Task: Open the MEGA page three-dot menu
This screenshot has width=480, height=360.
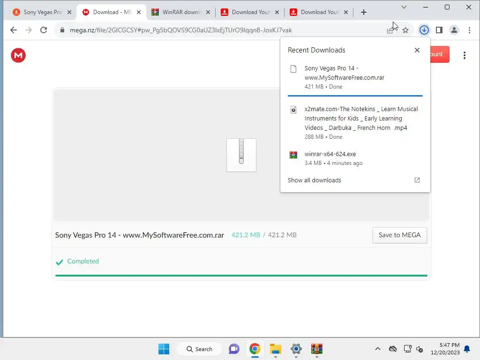Action: (x=465, y=55)
